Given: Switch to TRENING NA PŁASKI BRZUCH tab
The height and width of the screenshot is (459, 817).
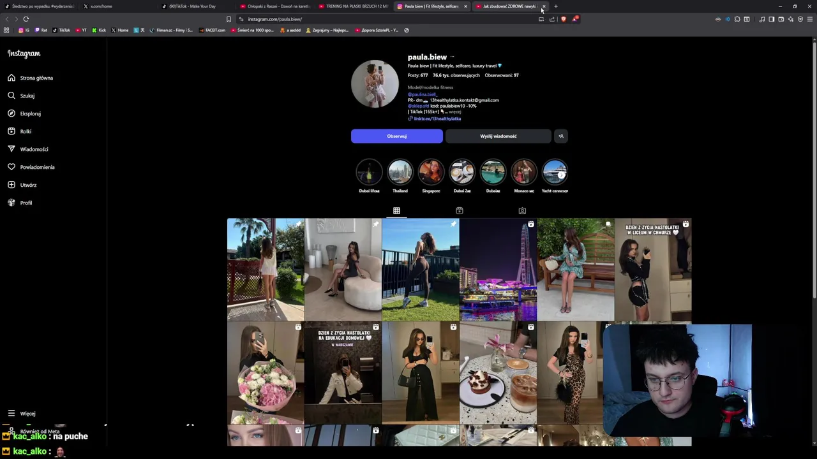Looking at the screenshot, I should pyautogui.click(x=354, y=6).
